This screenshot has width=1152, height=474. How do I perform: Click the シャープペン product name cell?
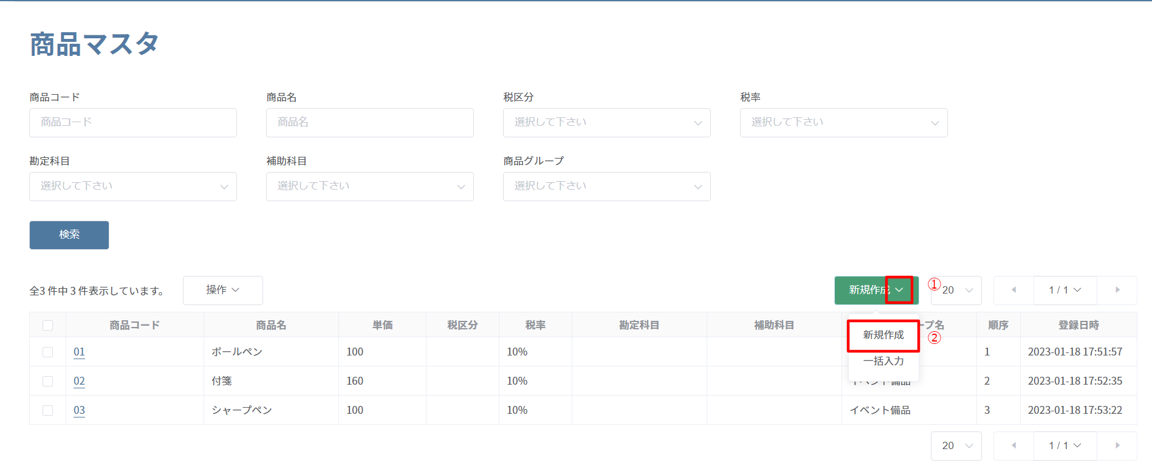click(x=271, y=410)
